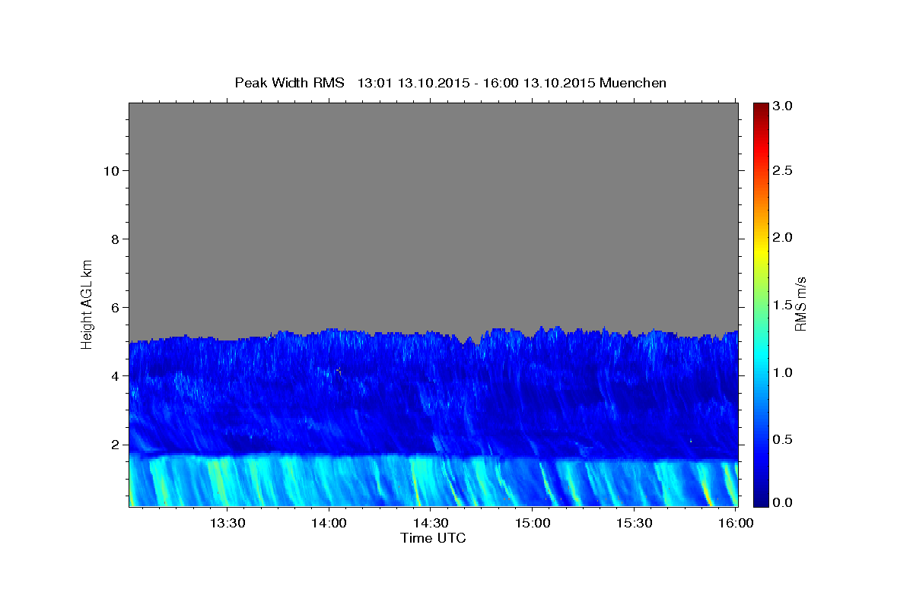Click the 13:30 time tick label
The width and height of the screenshot is (913, 608).
click(227, 523)
